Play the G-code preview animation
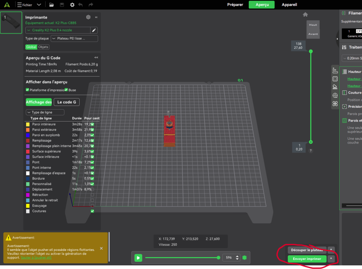The image size is (362, 269). (x=138, y=258)
